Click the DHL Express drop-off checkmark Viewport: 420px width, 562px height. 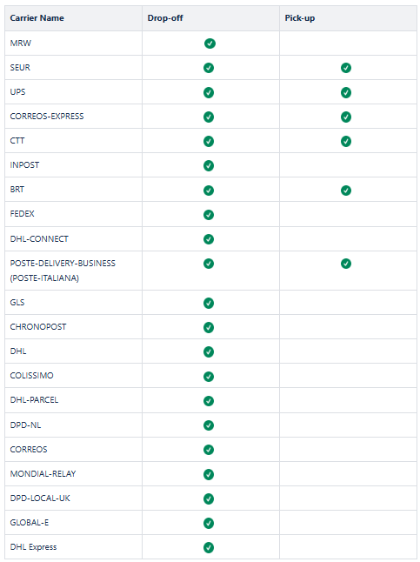pos(209,547)
